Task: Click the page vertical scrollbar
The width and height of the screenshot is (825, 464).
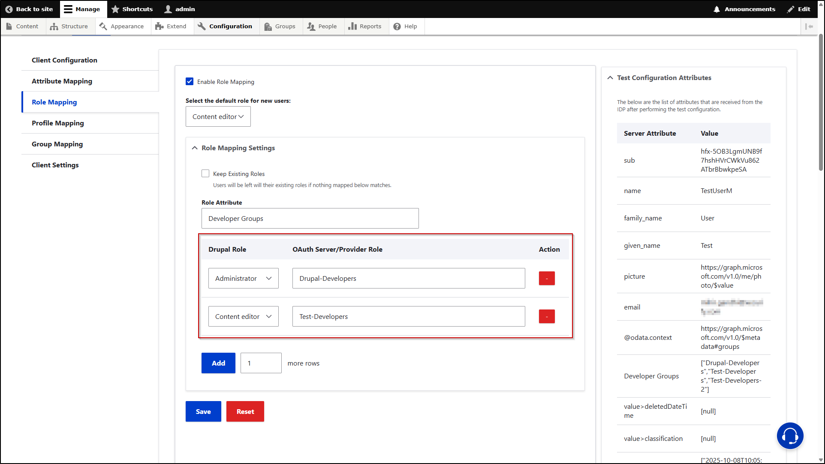Action: point(821,103)
